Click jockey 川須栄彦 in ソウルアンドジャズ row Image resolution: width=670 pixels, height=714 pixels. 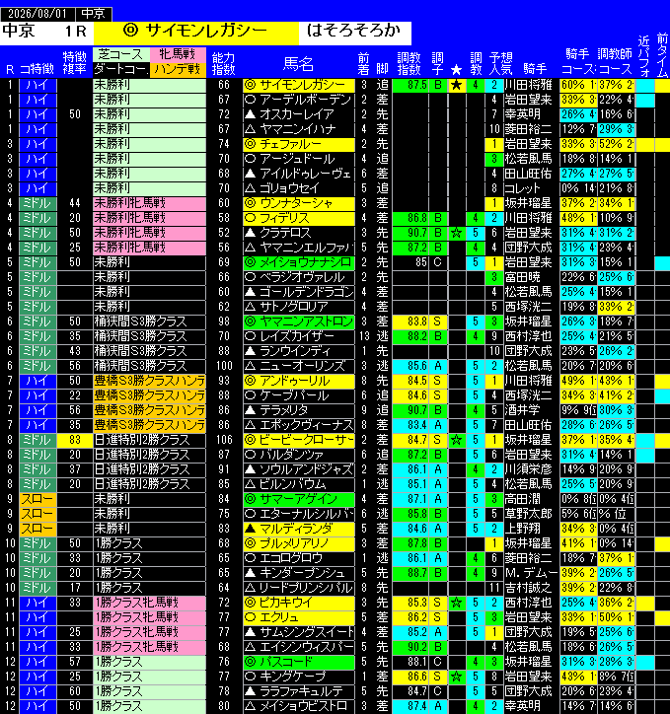click(531, 470)
